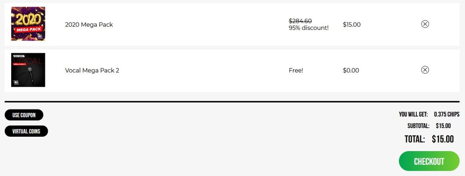Open the 2020 Mega Pack cover thumbnail
Screen dimensions: 465x176
[x=28, y=24]
